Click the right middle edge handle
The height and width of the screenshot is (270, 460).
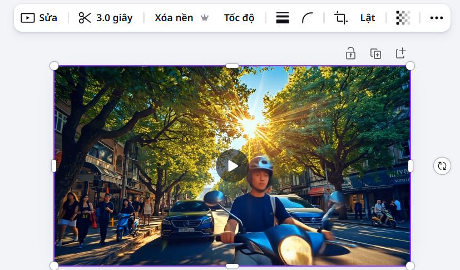pyautogui.click(x=410, y=166)
